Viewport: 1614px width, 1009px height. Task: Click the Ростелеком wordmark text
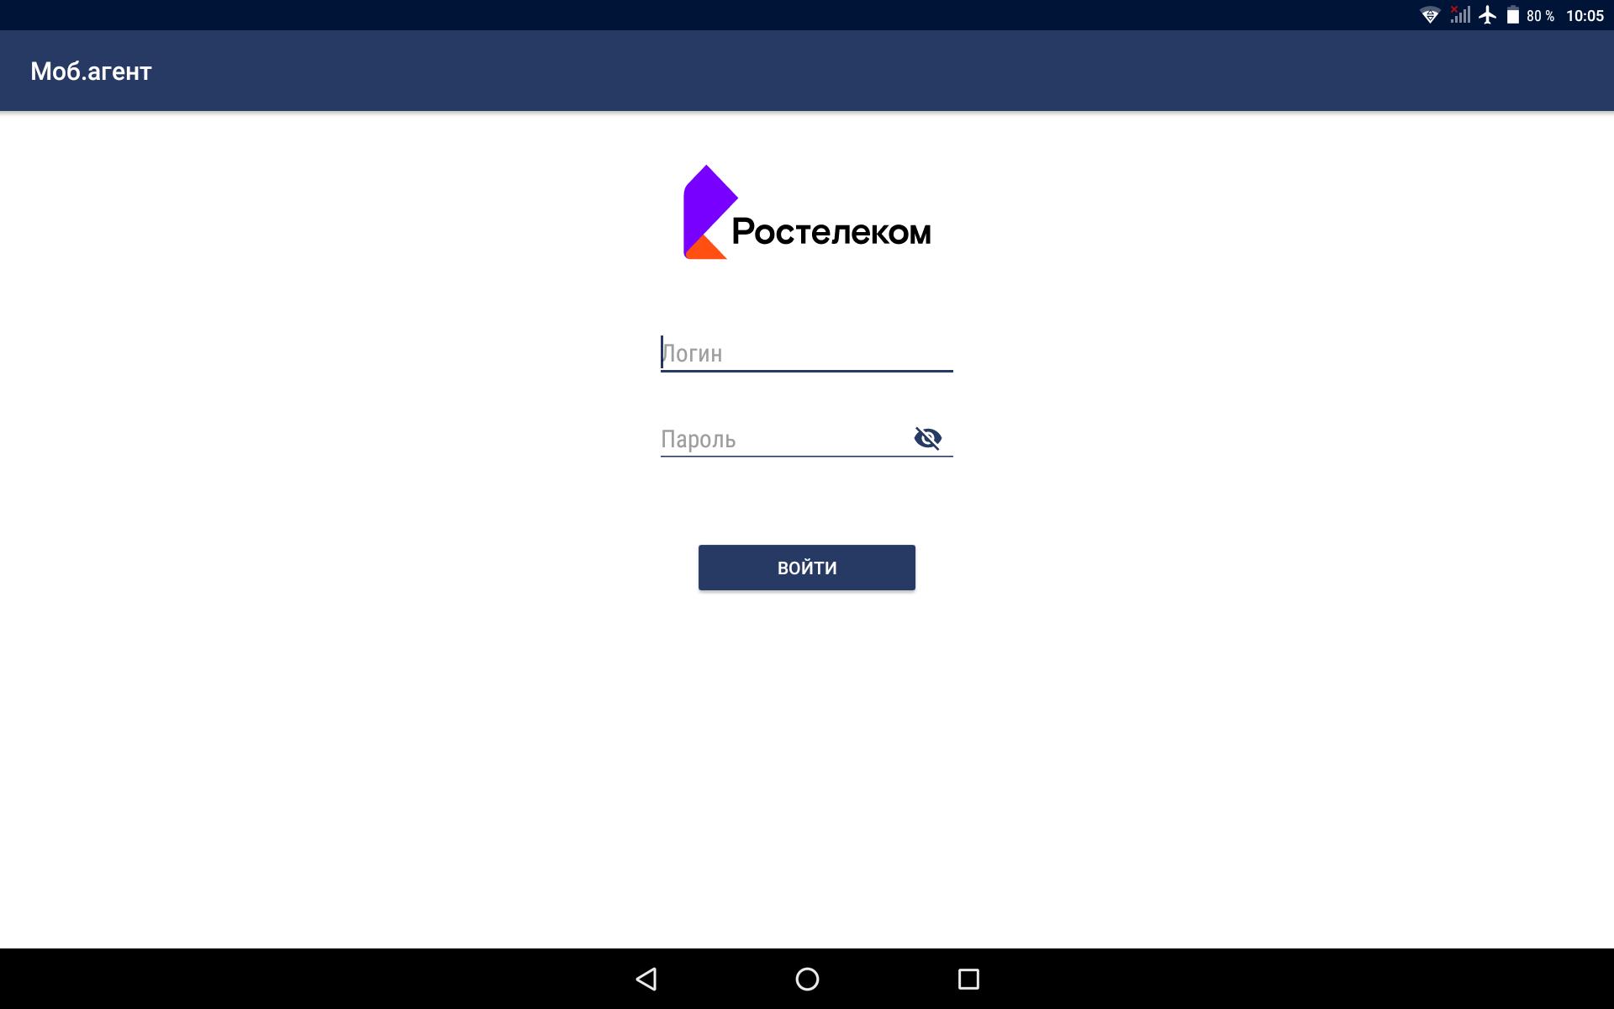(x=831, y=231)
